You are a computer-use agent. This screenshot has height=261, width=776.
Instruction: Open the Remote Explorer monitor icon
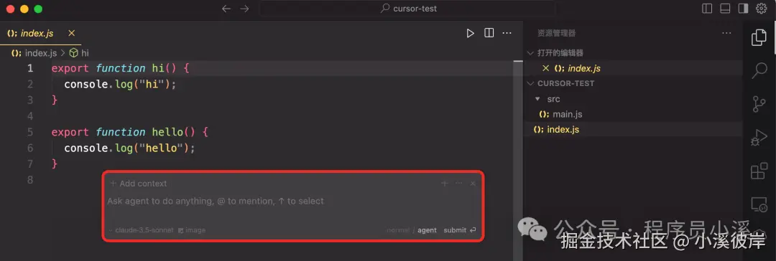point(759,204)
